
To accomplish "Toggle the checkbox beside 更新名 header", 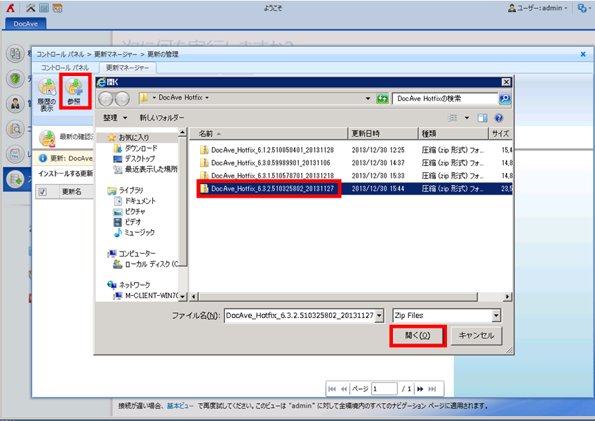I will [43, 191].
